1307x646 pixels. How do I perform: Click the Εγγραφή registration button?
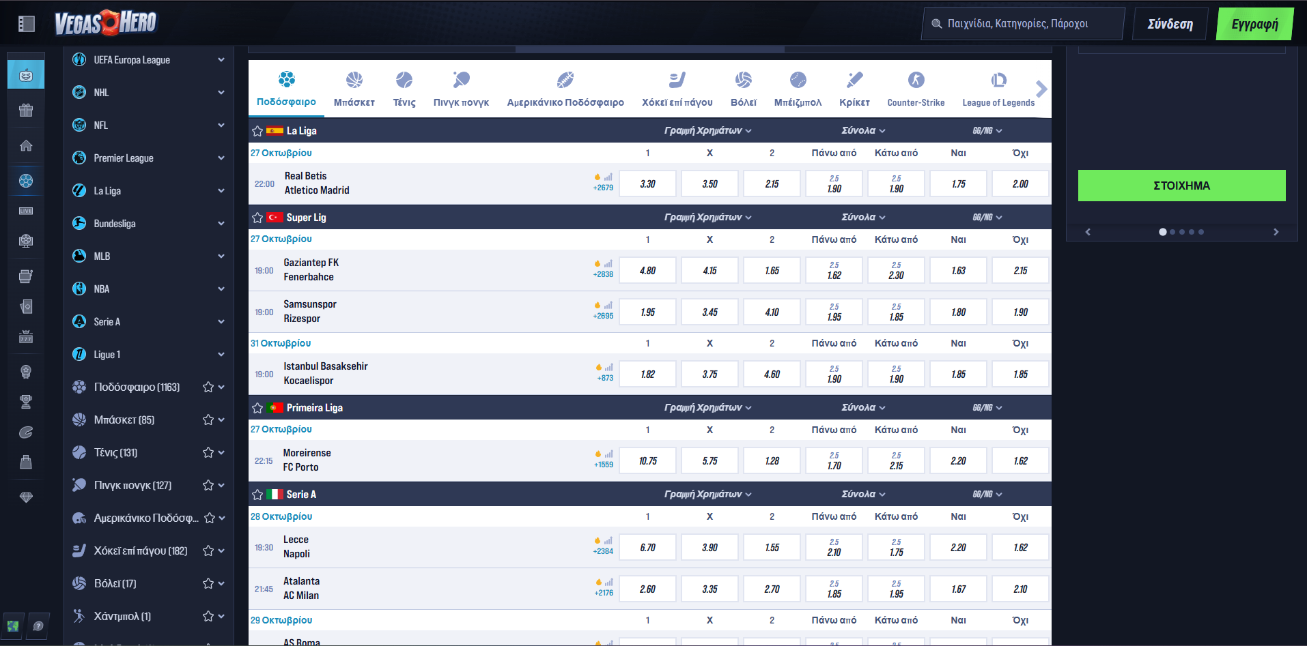coord(1254,23)
